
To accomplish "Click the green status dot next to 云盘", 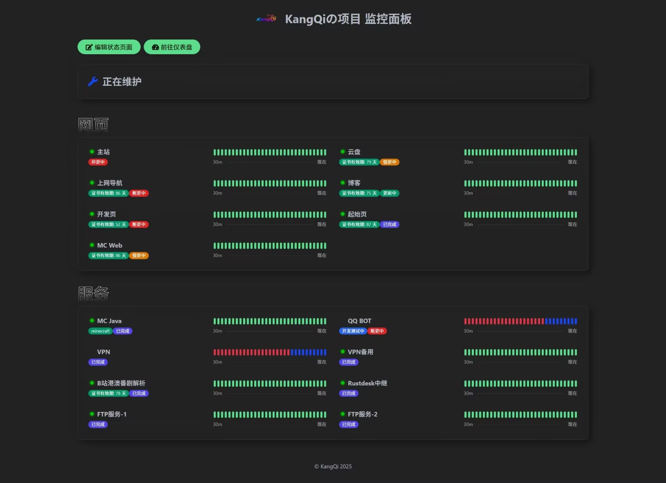I will coord(342,152).
